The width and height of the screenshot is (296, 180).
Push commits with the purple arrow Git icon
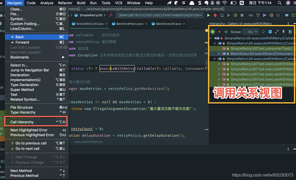click(265, 15)
